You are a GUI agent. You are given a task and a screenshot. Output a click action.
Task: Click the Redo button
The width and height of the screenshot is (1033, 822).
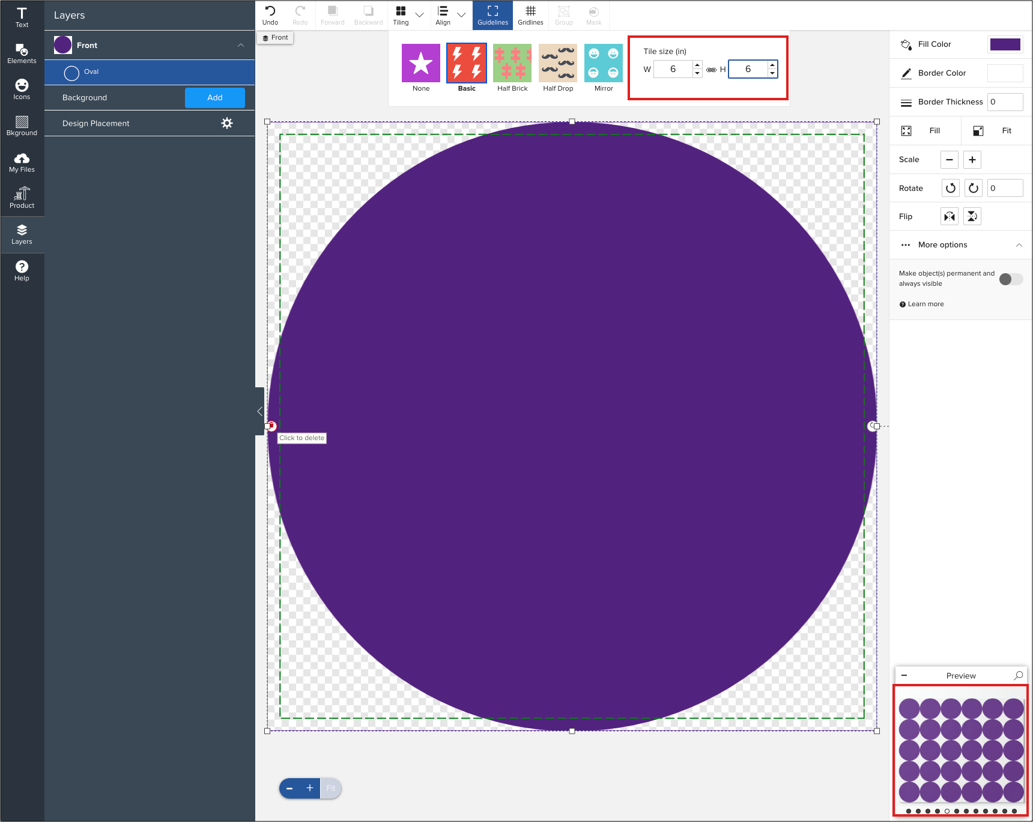coord(300,16)
